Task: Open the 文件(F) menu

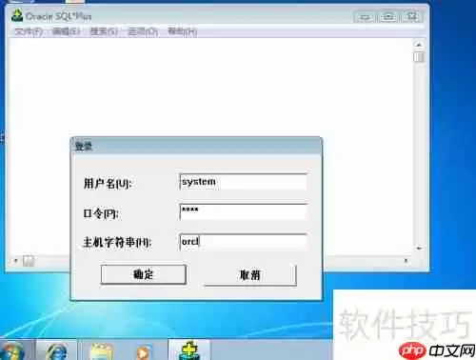Action: pyautogui.click(x=29, y=31)
